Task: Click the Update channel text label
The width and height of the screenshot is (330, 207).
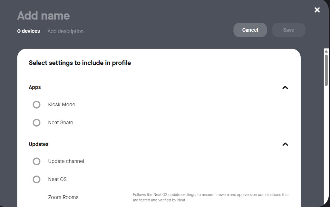Action: [x=66, y=161]
